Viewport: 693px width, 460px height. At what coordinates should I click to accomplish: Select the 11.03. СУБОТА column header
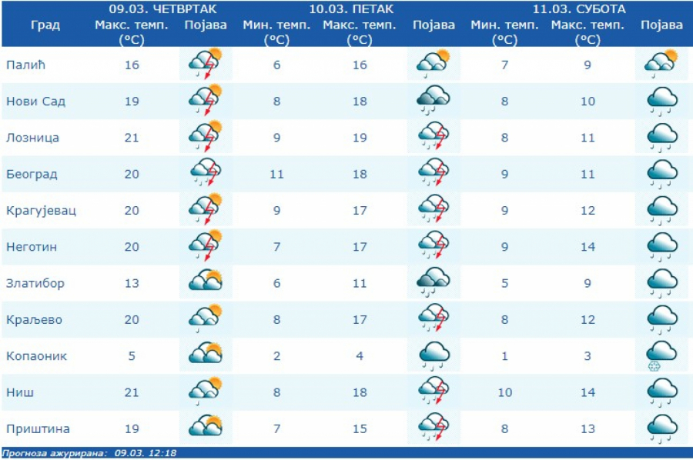point(579,9)
